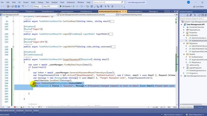
Task: Open the IIS Express launch profile dropdown arrow
Action: pyautogui.click(x=71, y=6)
